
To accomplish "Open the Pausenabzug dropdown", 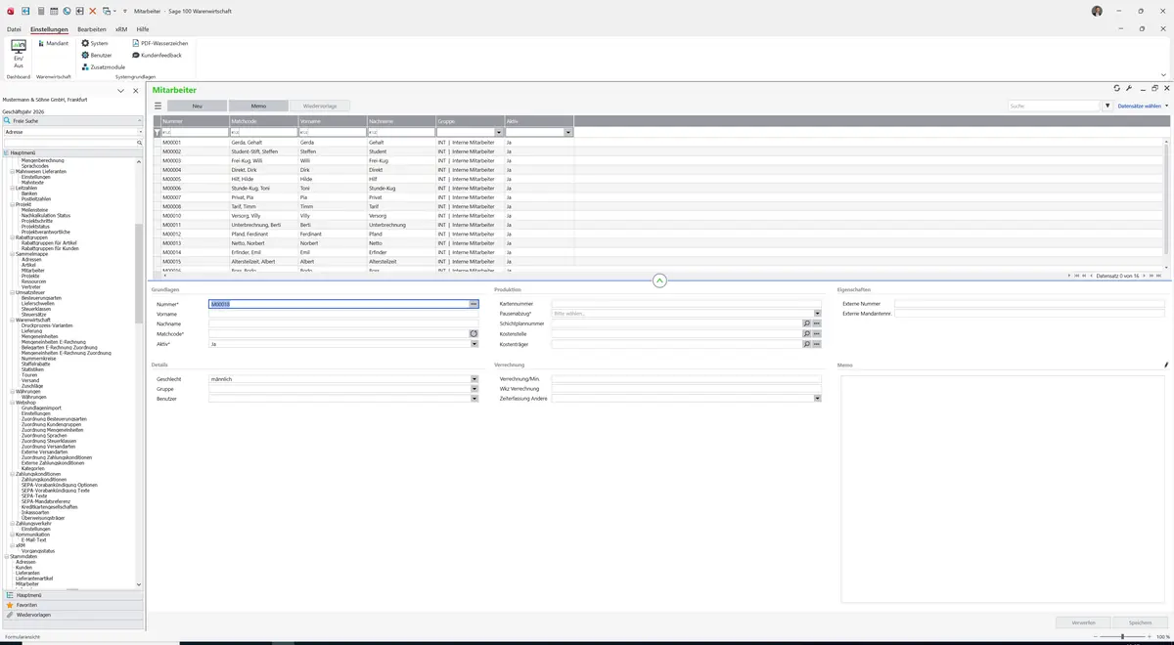I will coord(817,314).
